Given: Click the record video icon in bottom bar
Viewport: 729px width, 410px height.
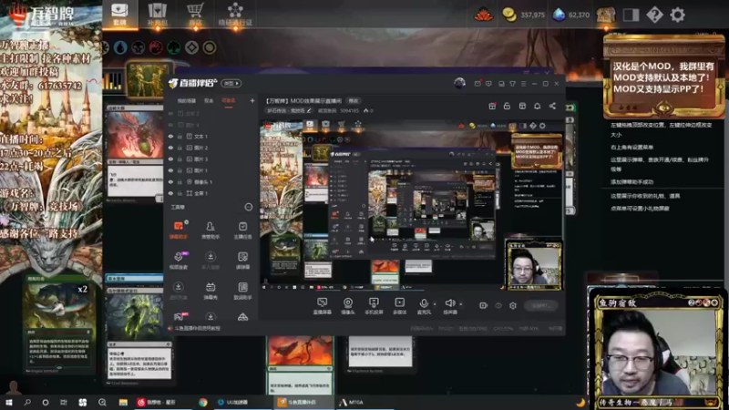Looking at the screenshot, I should (484, 305).
